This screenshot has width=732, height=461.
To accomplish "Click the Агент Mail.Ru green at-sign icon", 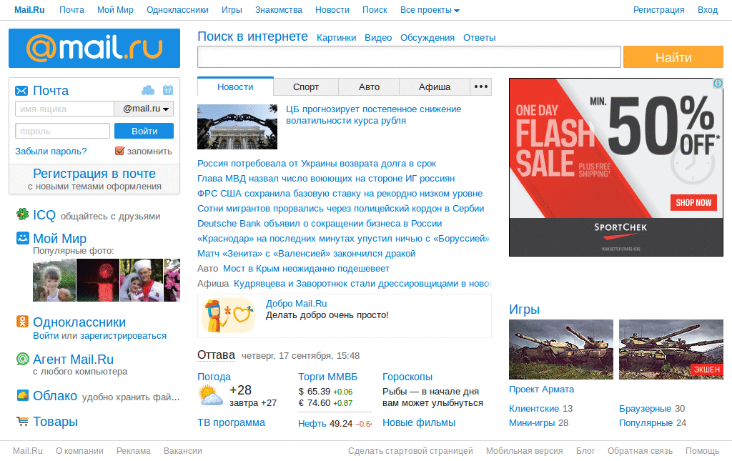I will click(x=22, y=359).
